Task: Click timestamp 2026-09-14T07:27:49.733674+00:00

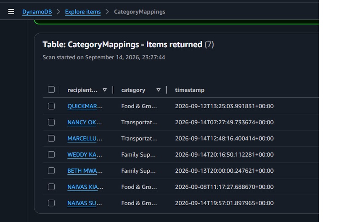Action: pos(225,122)
